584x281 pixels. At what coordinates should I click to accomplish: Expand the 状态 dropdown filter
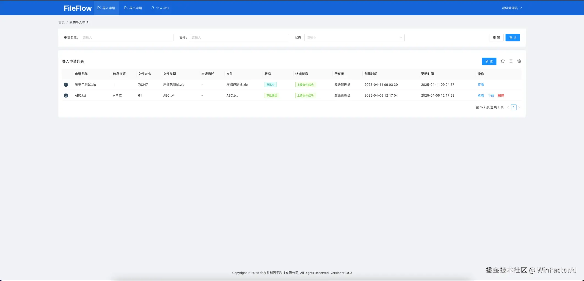[354, 38]
